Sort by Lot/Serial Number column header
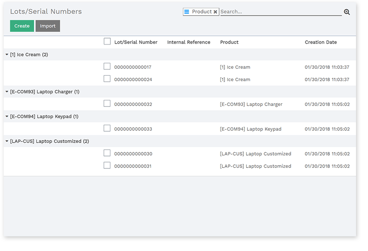The width and height of the screenshot is (368, 251). (x=136, y=42)
